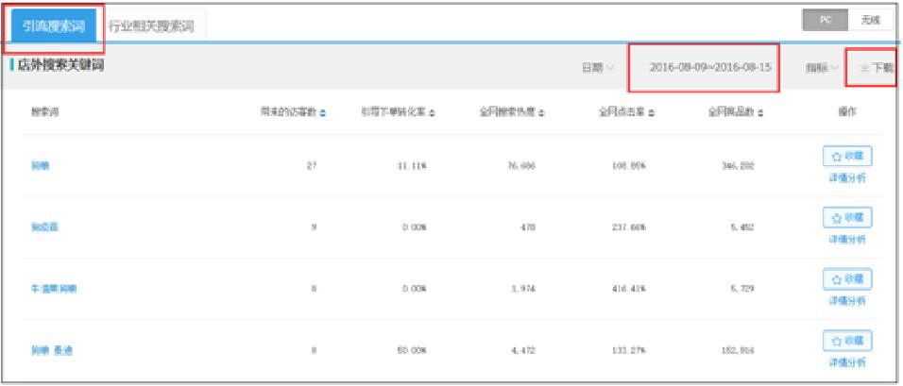Open 详情分析 for the 76,686 row
The height and width of the screenshot is (386, 903).
(x=847, y=178)
